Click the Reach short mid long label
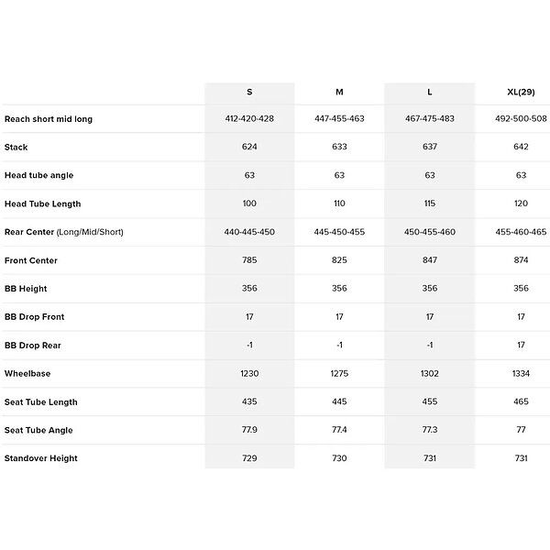Screen dimensions: 550x550 [x=49, y=119]
